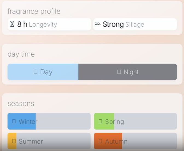184x151 pixels.
Task: Click the 'Strong' sillage value
Action: pos(113,24)
